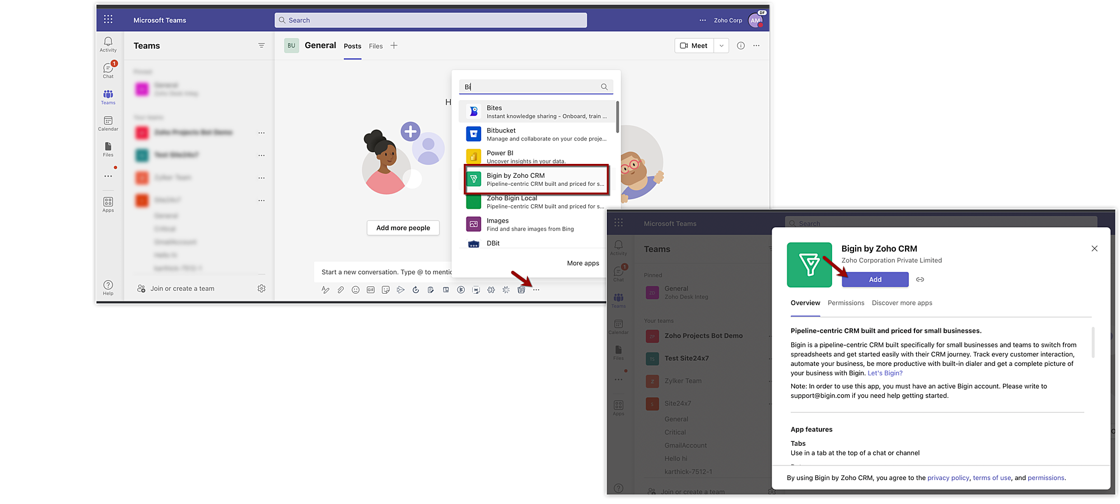1120x504 pixels.
Task: Click the Add button for Bigin
Action: (x=875, y=280)
